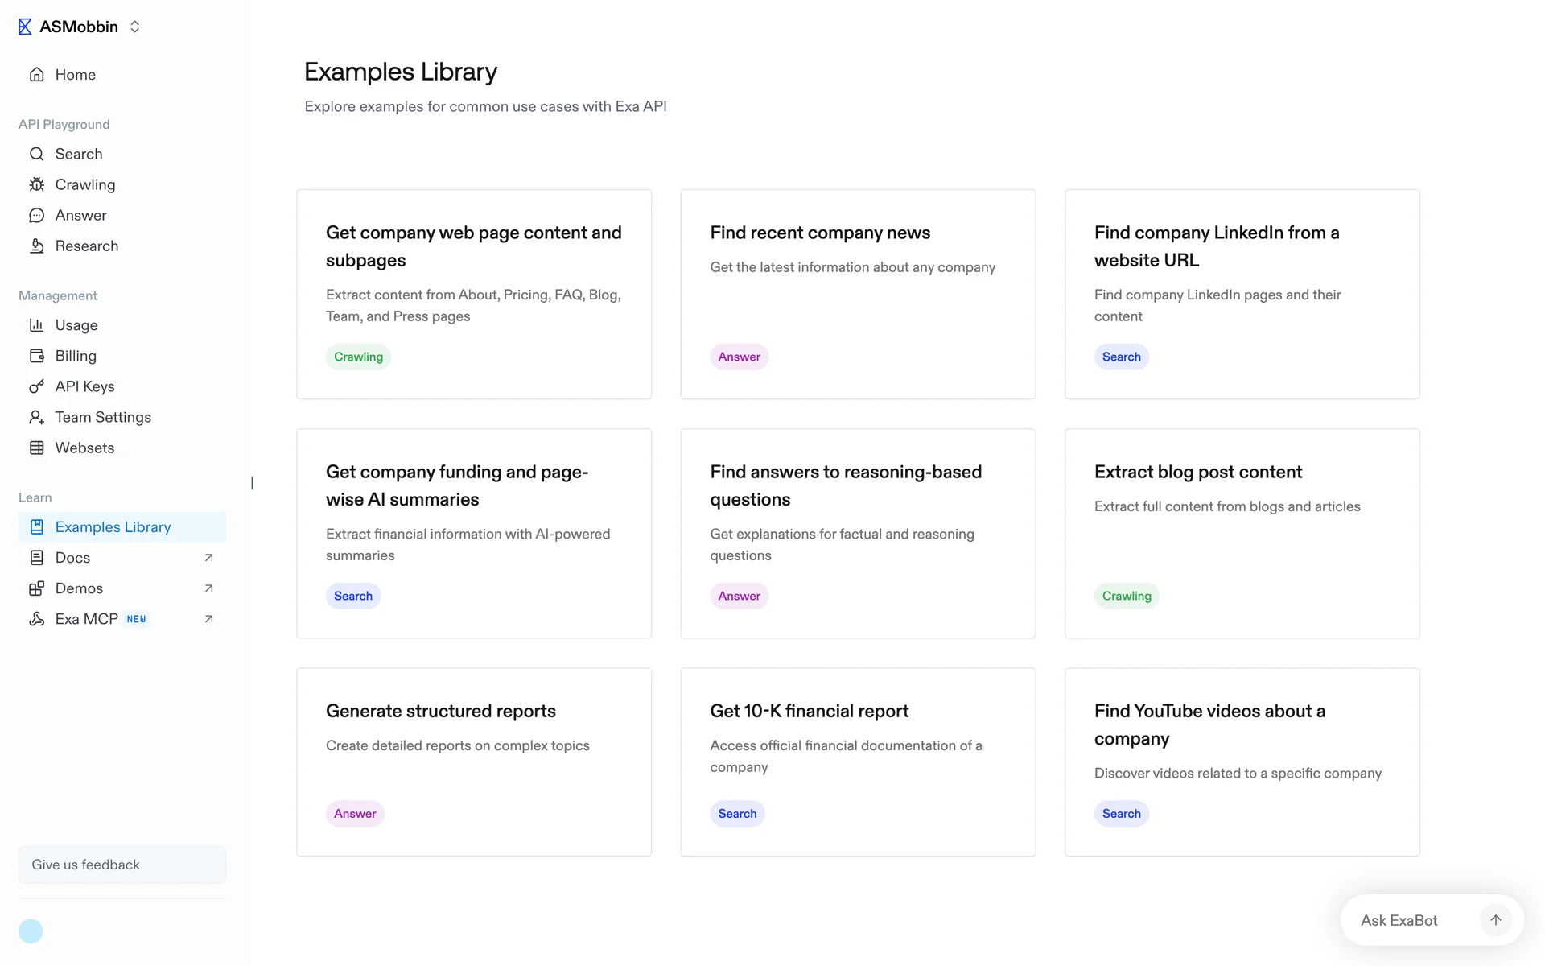This screenshot has width=1545, height=966.
Task: Open Team Settings in sidebar
Action: click(x=103, y=417)
